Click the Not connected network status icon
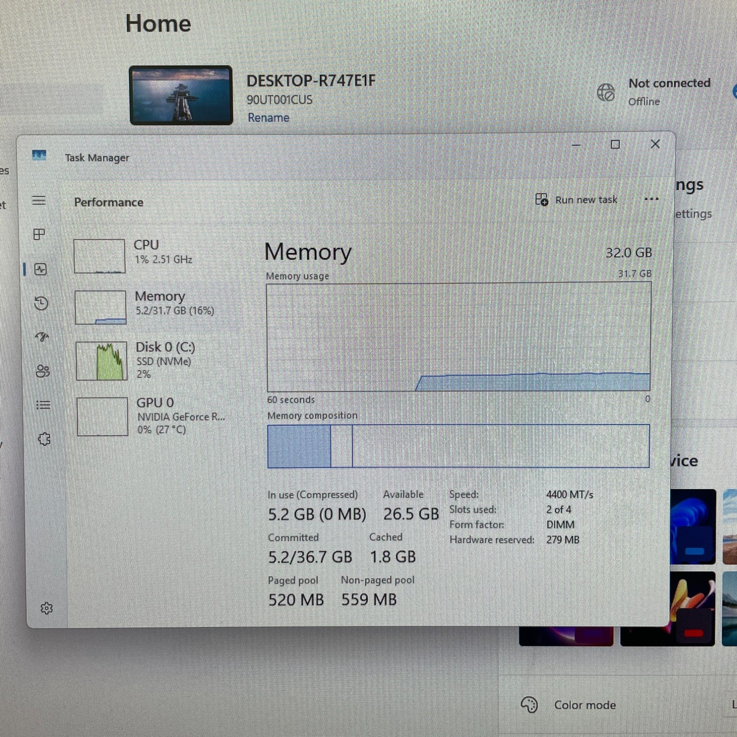Viewport: 737px width, 737px height. point(606,92)
